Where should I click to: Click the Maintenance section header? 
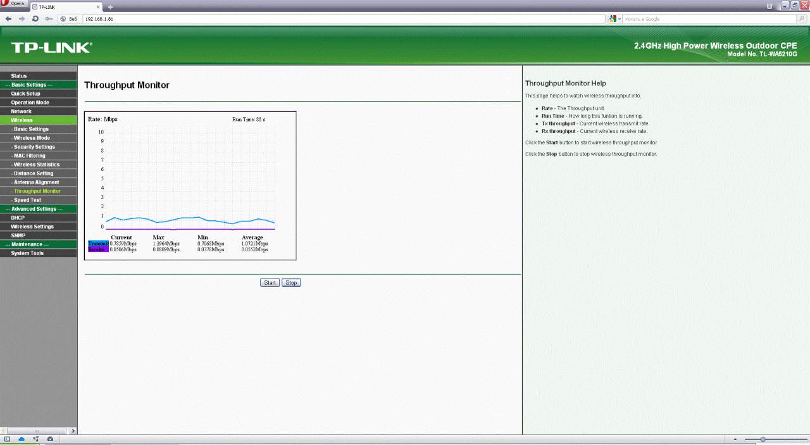[39, 244]
